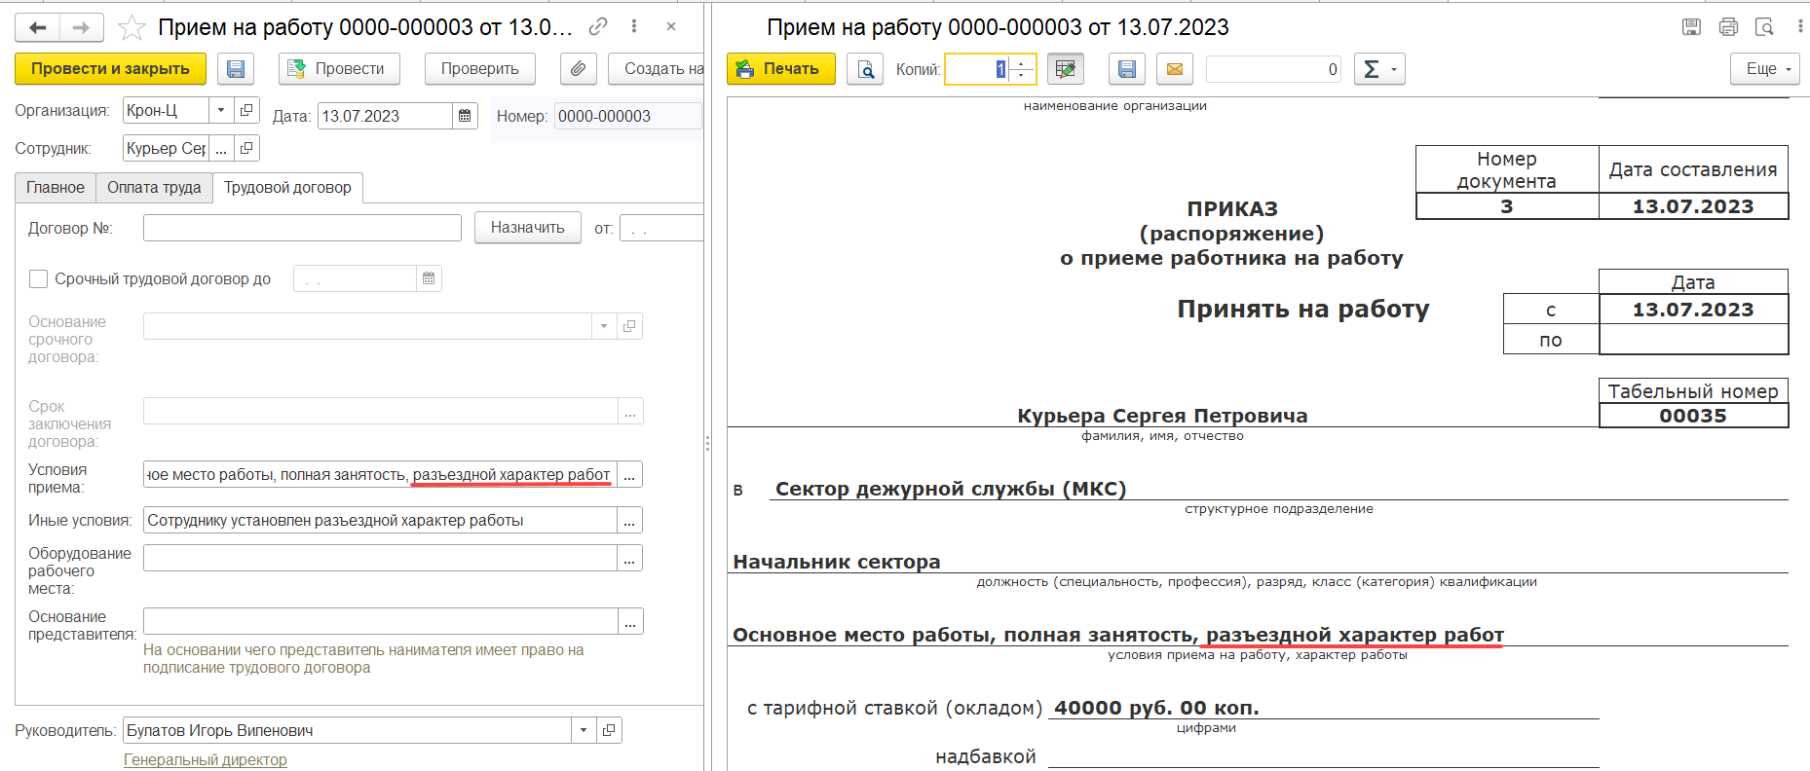This screenshot has height=771, width=1810.
Task: Switch to the Главное tab
Action: [x=56, y=188]
